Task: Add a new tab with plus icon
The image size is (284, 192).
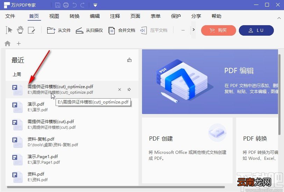Action: [x=19, y=43]
